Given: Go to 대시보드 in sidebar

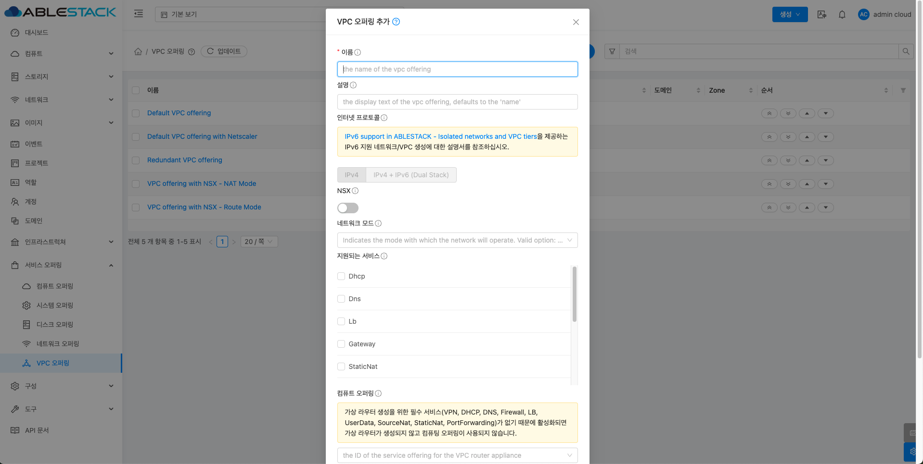Looking at the screenshot, I should [x=61, y=33].
